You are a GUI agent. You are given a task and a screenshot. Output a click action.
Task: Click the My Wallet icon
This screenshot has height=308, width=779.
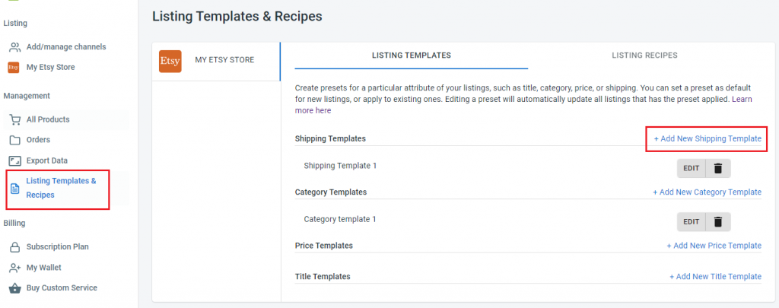[x=14, y=268]
